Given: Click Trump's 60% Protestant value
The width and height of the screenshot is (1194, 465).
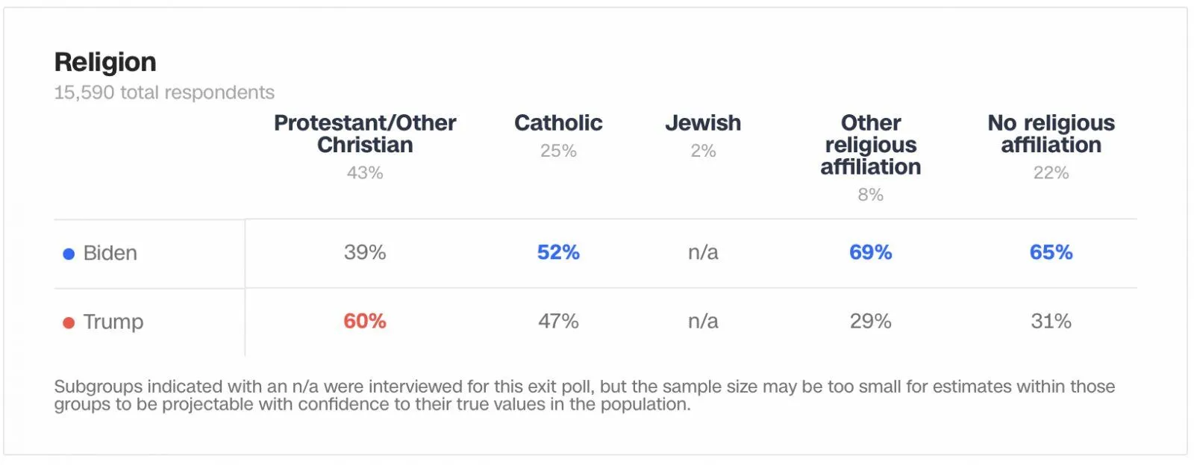Looking at the screenshot, I should [365, 321].
